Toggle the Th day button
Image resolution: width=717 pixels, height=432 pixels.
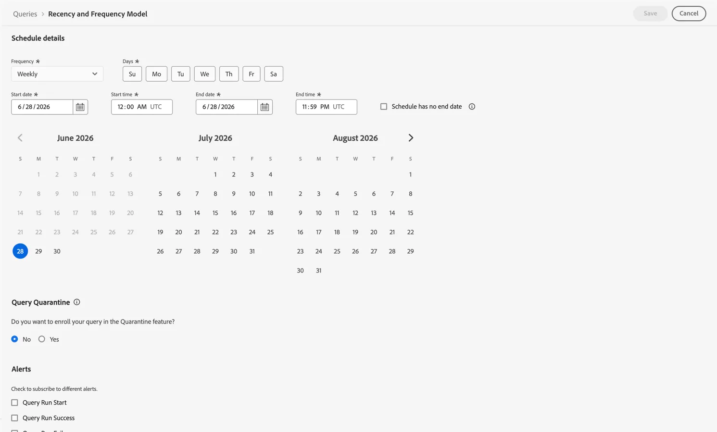click(229, 74)
